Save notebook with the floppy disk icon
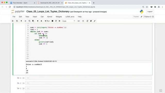Viewport: 165px width, 93px height. coord(17,21)
